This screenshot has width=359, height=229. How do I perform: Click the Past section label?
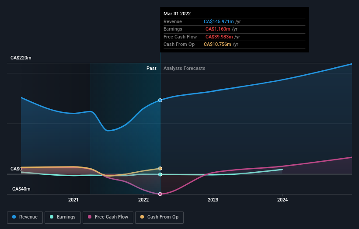151,68
